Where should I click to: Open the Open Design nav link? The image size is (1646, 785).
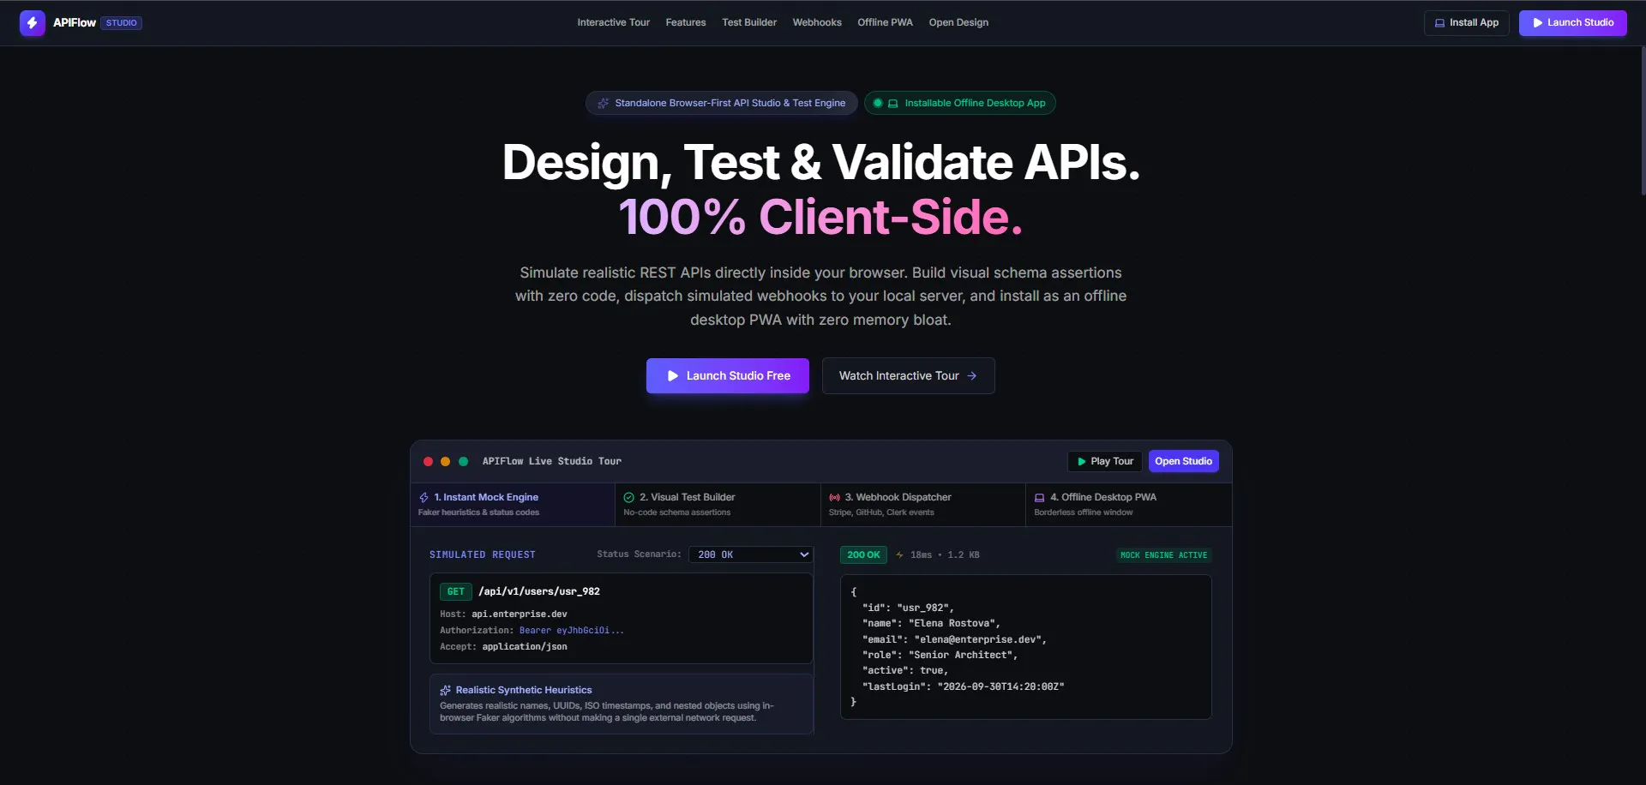click(958, 23)
